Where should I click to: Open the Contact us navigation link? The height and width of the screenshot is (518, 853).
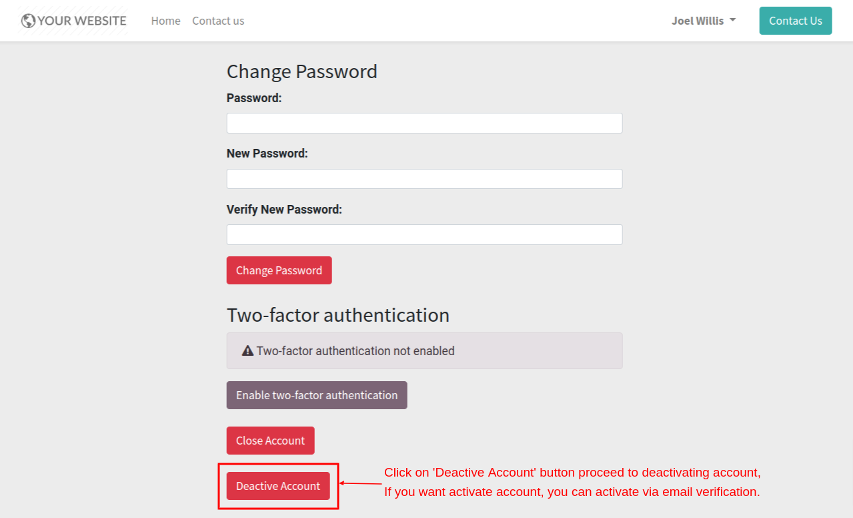[218, 21]
